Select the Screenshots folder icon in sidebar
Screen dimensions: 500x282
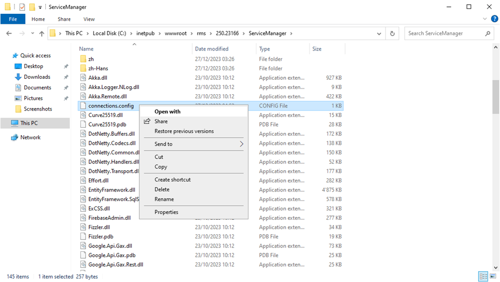18,109
